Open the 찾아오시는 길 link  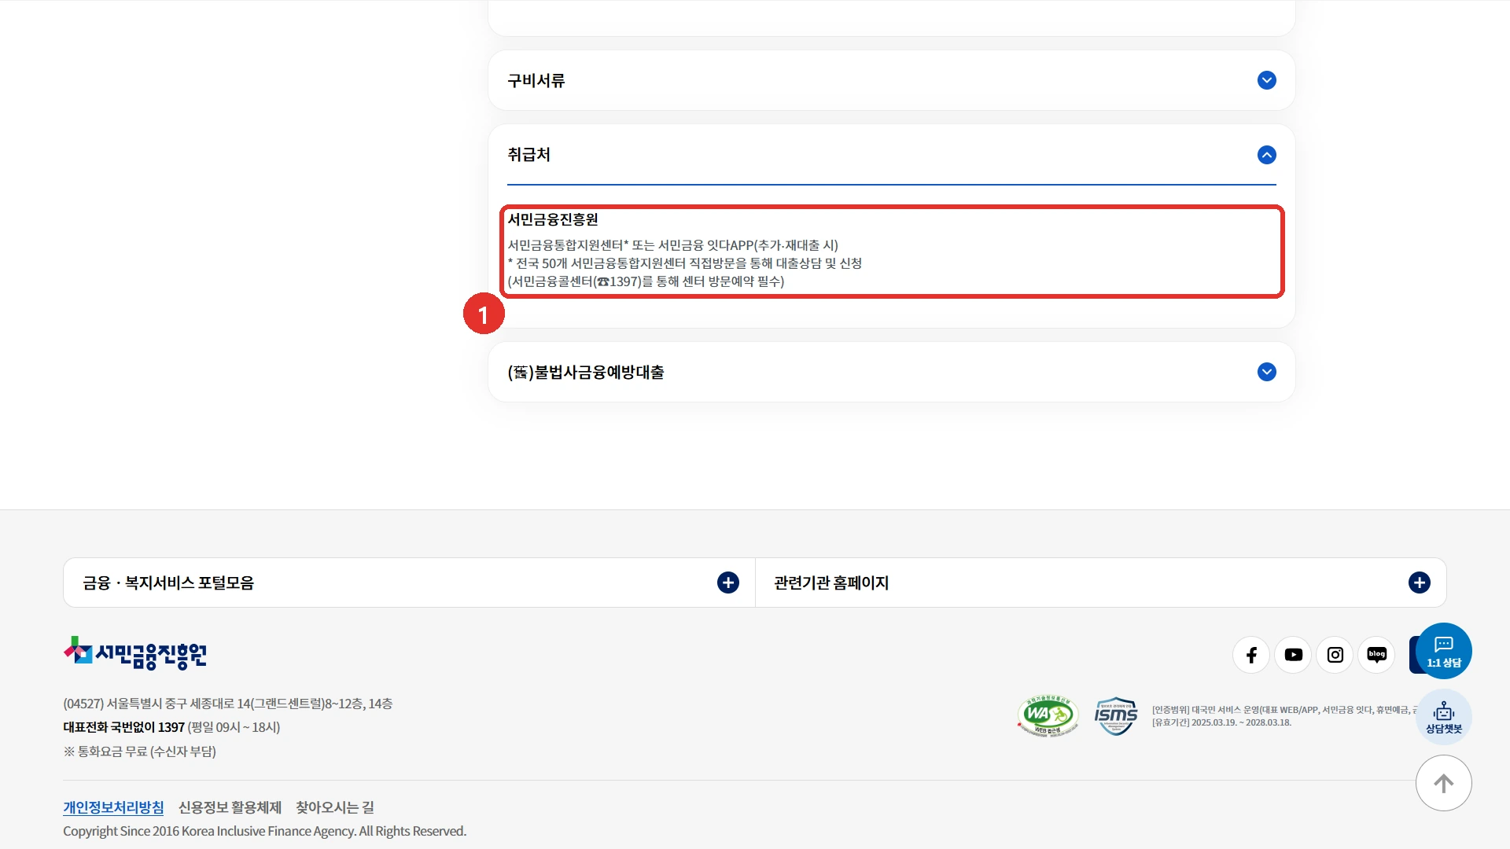[335, 807]
